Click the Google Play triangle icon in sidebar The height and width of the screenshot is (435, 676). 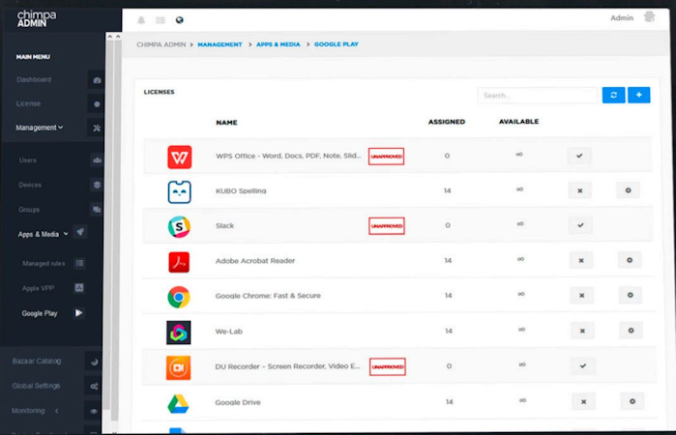78,313
